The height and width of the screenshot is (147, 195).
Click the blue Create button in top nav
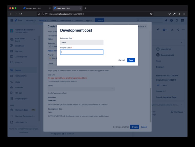pos(100,21)
